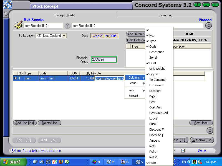Click the Financial Period input field
The height and width of the screenshot is (166, 222).
[x=104, y=59]
